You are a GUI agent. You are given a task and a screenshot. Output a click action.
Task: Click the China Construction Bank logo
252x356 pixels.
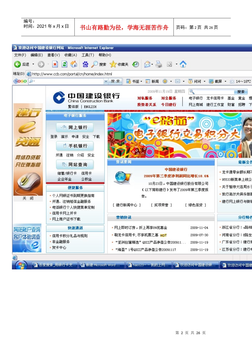tap(86, 97)
